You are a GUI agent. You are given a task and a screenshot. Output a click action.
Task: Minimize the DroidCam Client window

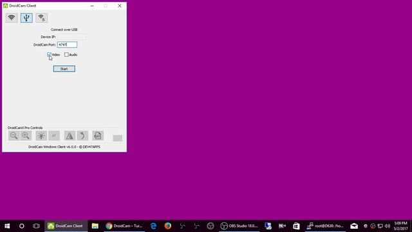pyautogui.click(x=92, y=6)
